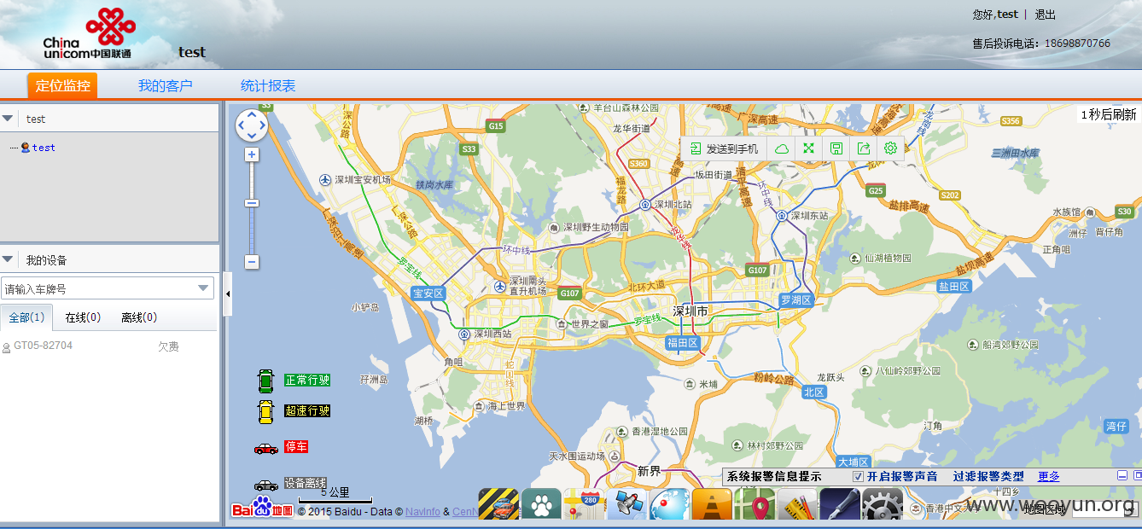This screenshot has height=529, width=1142.
Task: Click the 欠费 status text
Action: point(168,346)
